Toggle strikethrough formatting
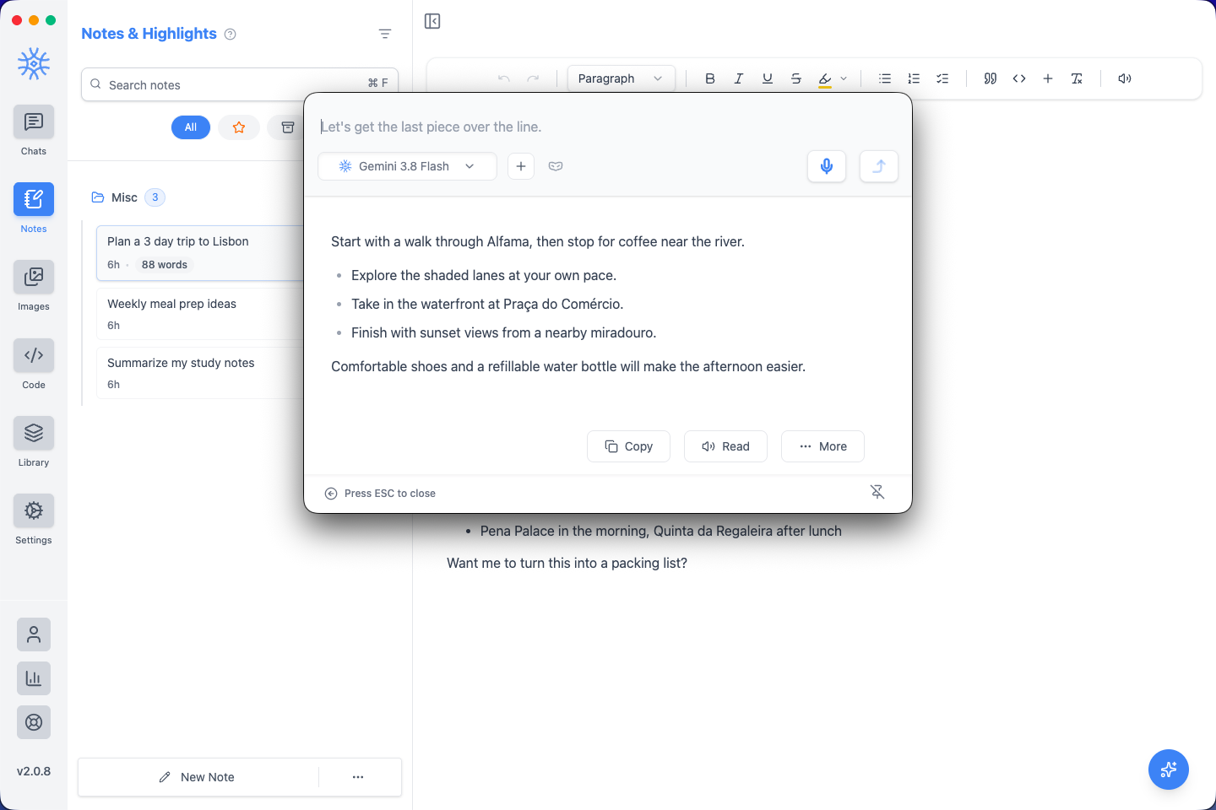 796,78
